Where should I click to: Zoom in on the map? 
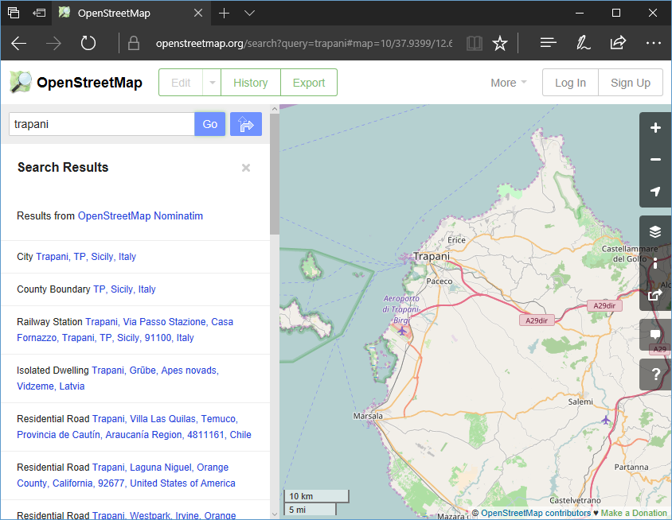[654, 128]
